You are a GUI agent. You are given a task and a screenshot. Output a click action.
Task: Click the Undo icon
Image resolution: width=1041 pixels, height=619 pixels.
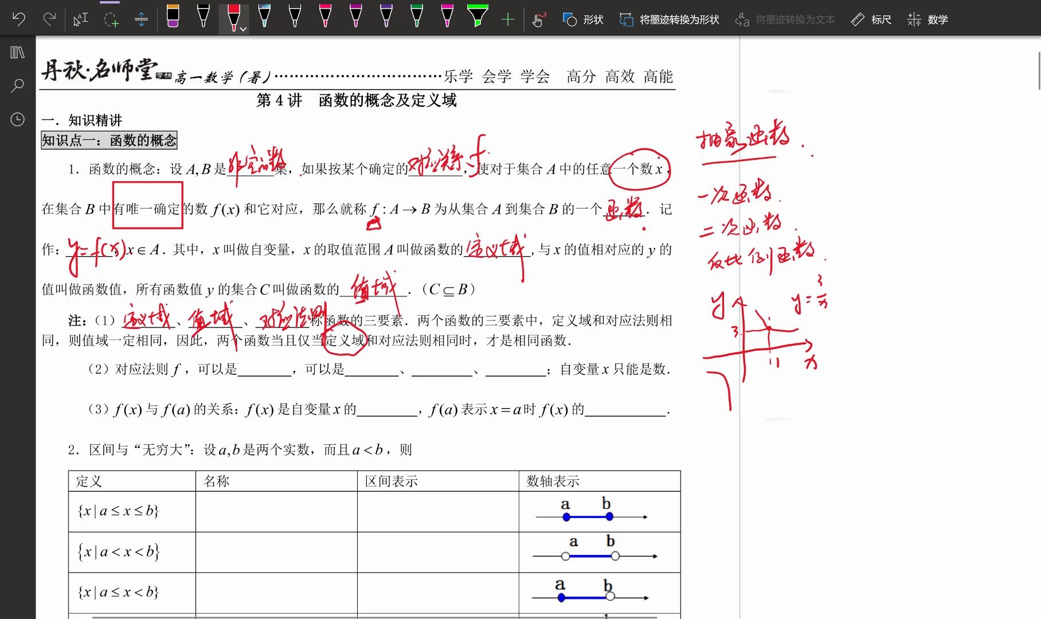(x=19, y=18)
